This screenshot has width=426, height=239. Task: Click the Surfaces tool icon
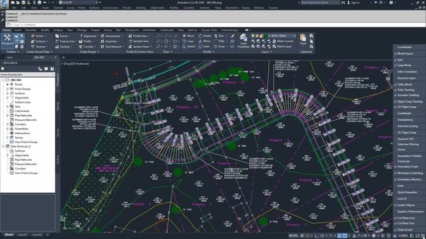(x=33, y=41)
